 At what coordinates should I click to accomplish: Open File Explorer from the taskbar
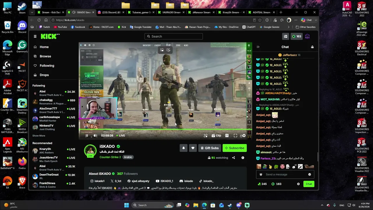(196, 205)
